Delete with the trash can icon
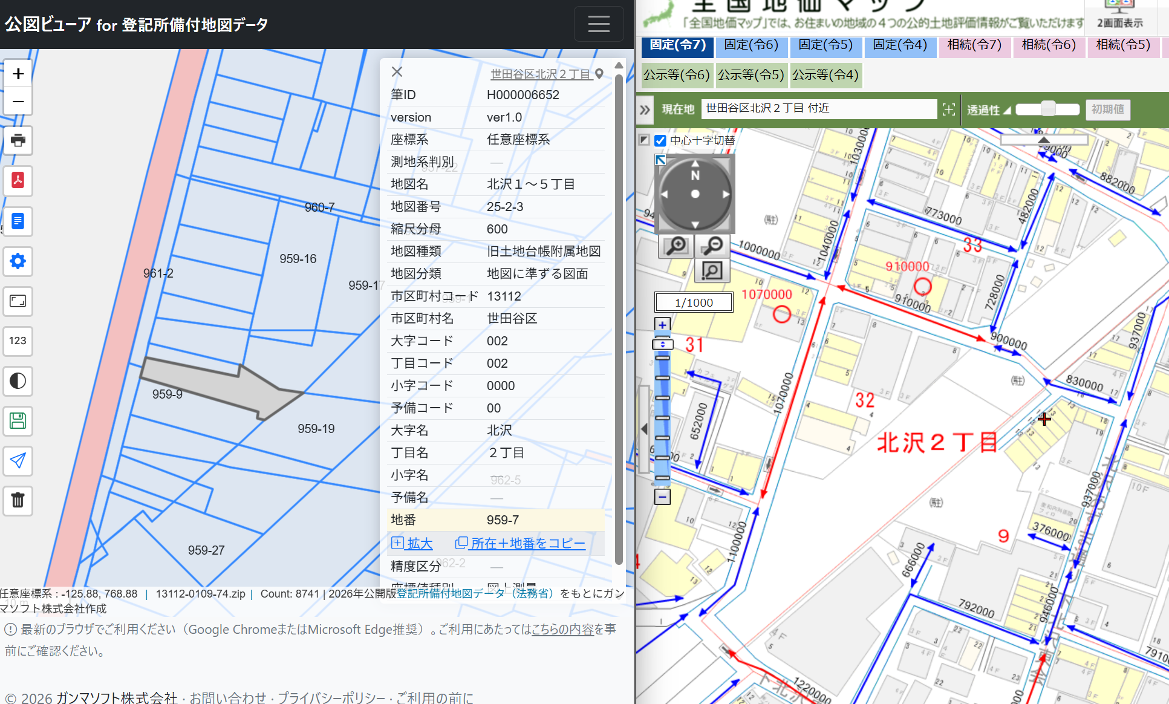 [x=18, y=501]
